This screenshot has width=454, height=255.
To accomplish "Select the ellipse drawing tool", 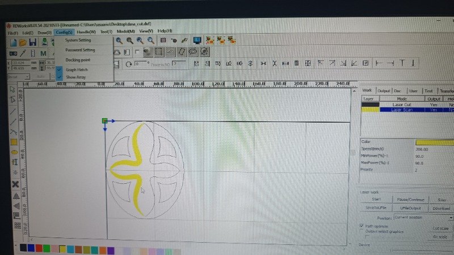I will point(15,152).
